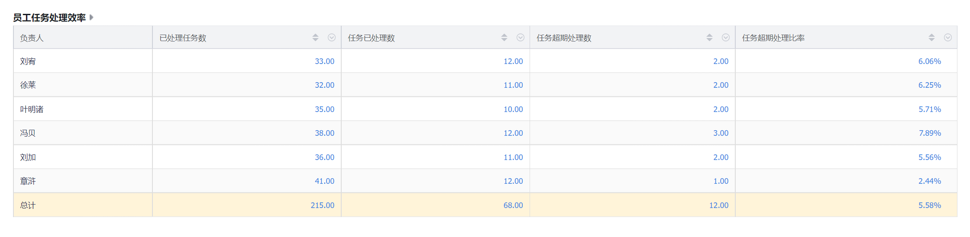Click 刘加's 11.00 任务已处理数 value
The width and height of the screenshot is (970, 237).
pyautogui.click(x=513, y=157)
